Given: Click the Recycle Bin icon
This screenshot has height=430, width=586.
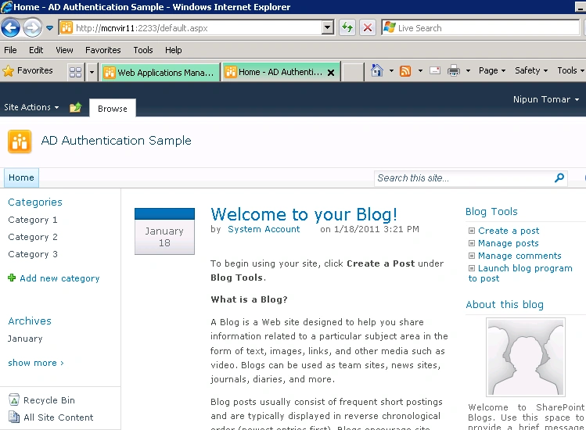Looking at the screenshot, I should click(x=14, y=400).
